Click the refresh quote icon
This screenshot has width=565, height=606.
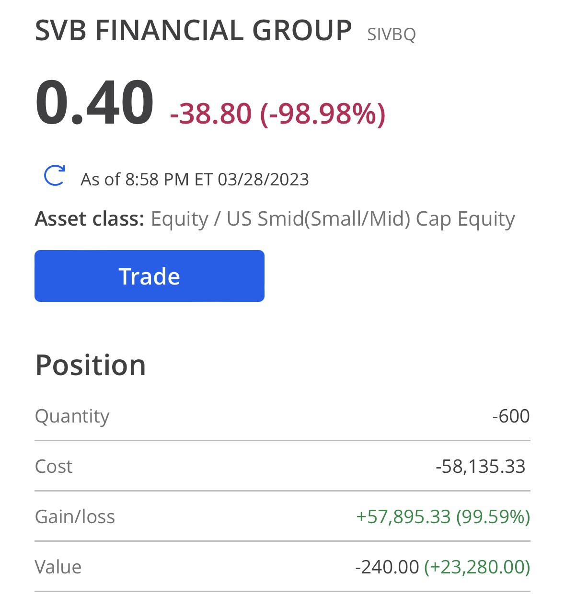tap(55, 175)
